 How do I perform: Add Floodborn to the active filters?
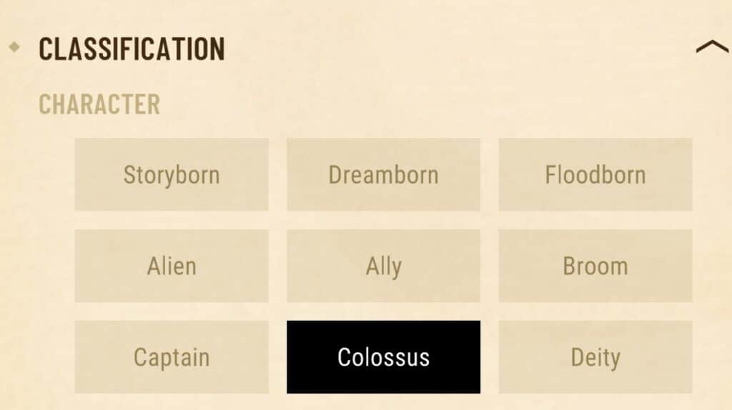[x=595, y=174]
